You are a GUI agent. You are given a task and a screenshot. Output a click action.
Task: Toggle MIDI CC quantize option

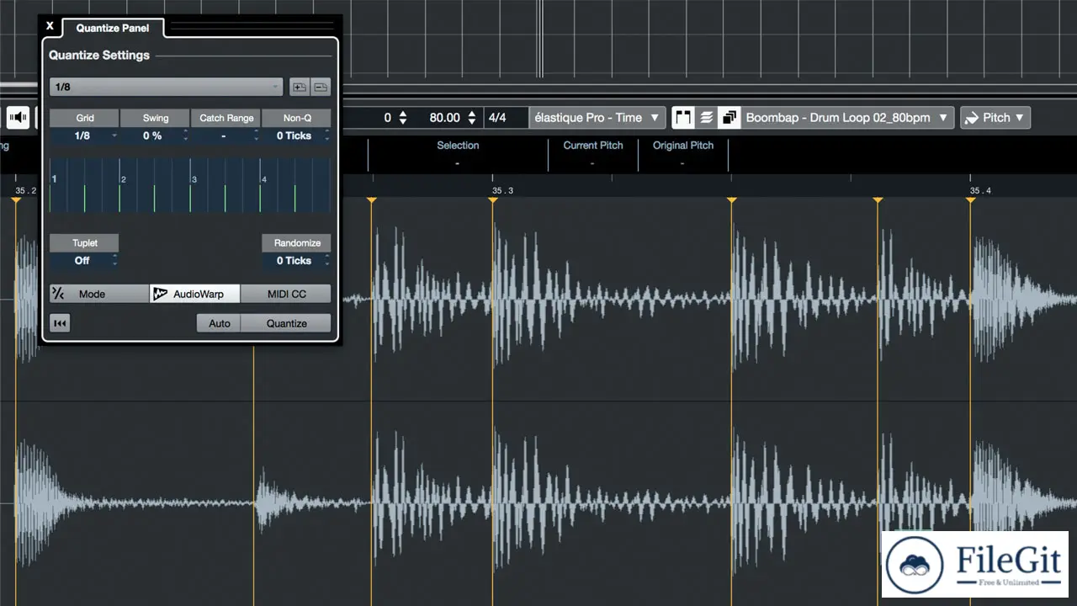coord(286,294)
